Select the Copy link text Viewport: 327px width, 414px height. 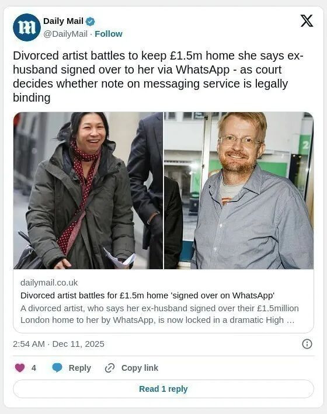pos(140,368)
